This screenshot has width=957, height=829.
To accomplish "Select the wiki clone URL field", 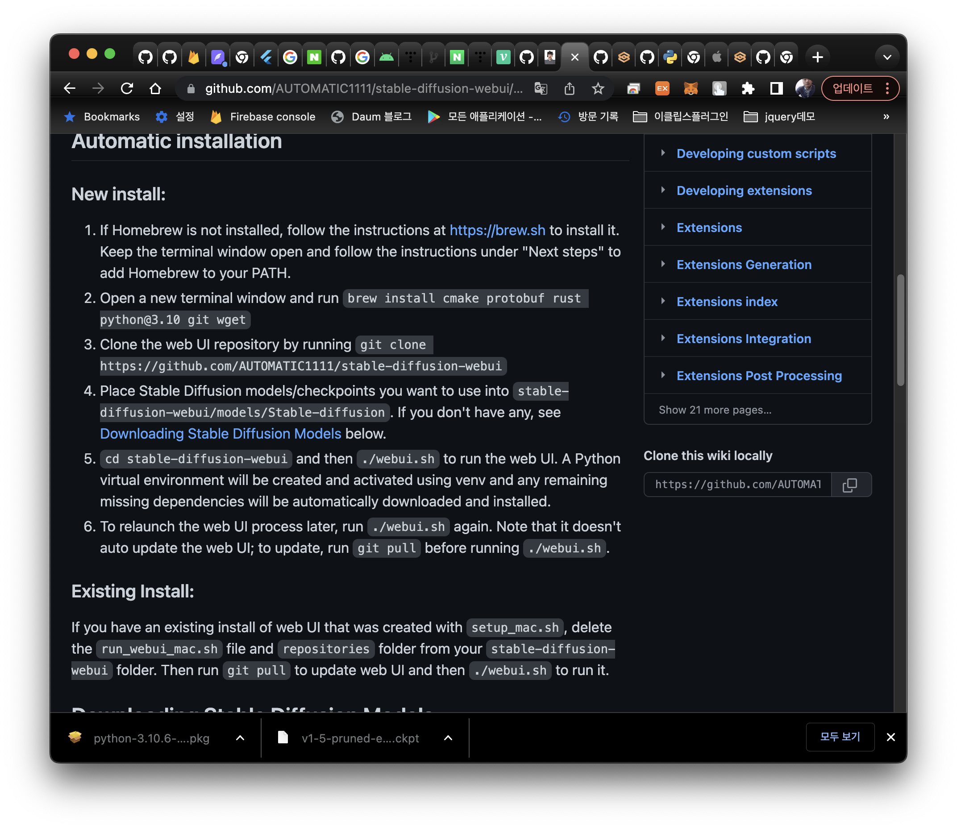I will coord(738,485).
